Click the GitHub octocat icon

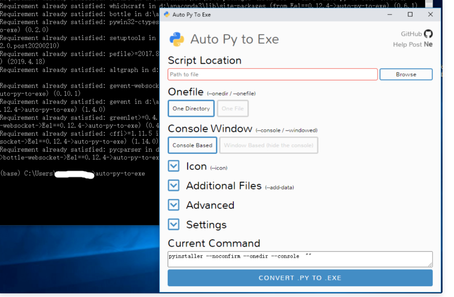point(428,34)
